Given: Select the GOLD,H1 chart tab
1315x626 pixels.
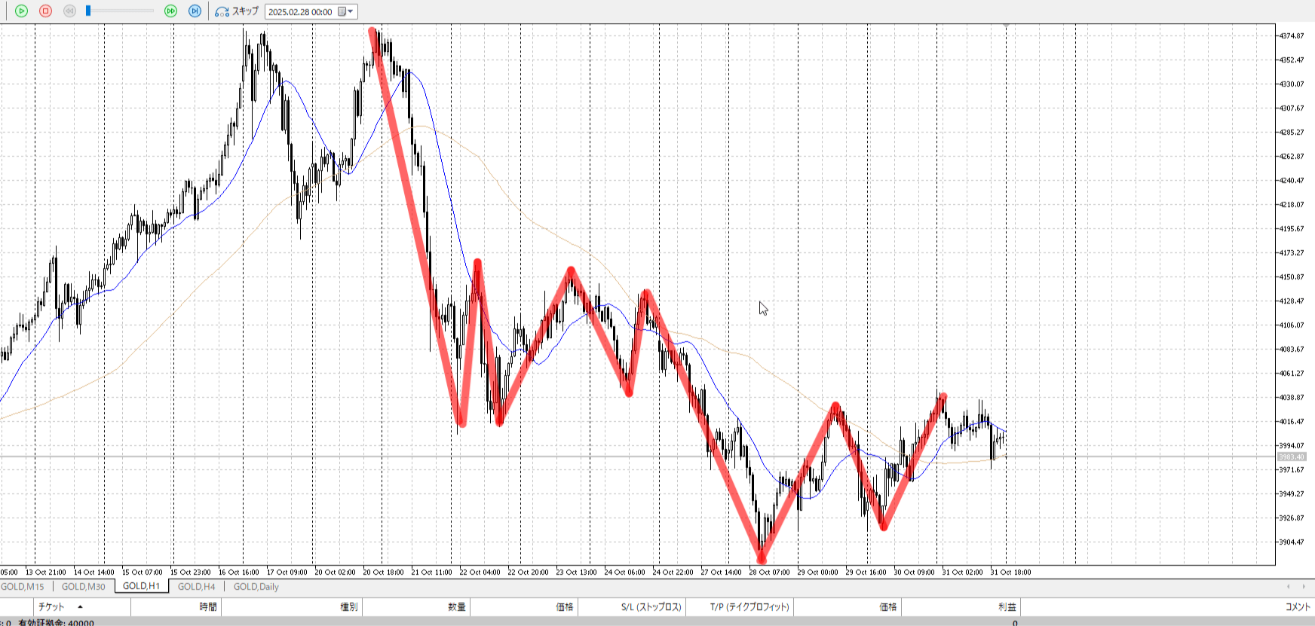Looking at the screenshot, I should coord(141,586).
